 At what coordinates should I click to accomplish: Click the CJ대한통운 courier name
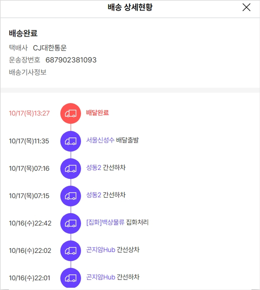pyautogui.click(x=50, y=48)
